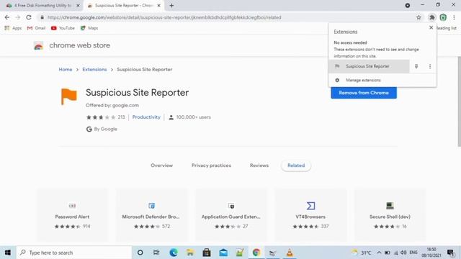Switch to the Privacy practices tab
The image size is (461, 259).
tap(211, 165)
